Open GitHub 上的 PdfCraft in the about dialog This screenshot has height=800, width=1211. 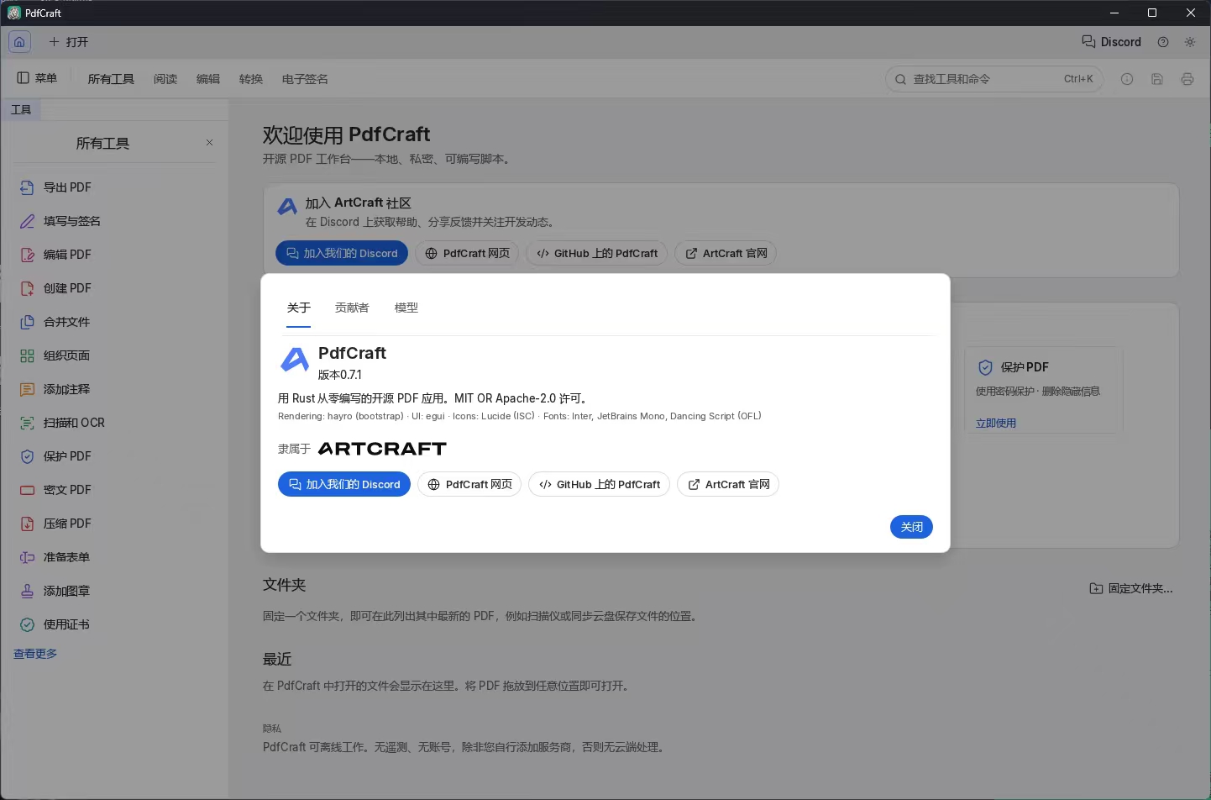[x=599, y=484]
